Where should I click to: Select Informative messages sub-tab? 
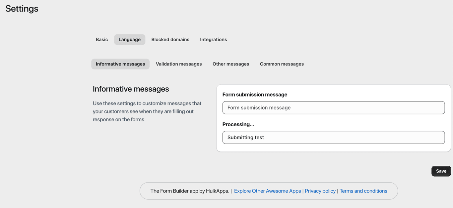tap(120, 64)
